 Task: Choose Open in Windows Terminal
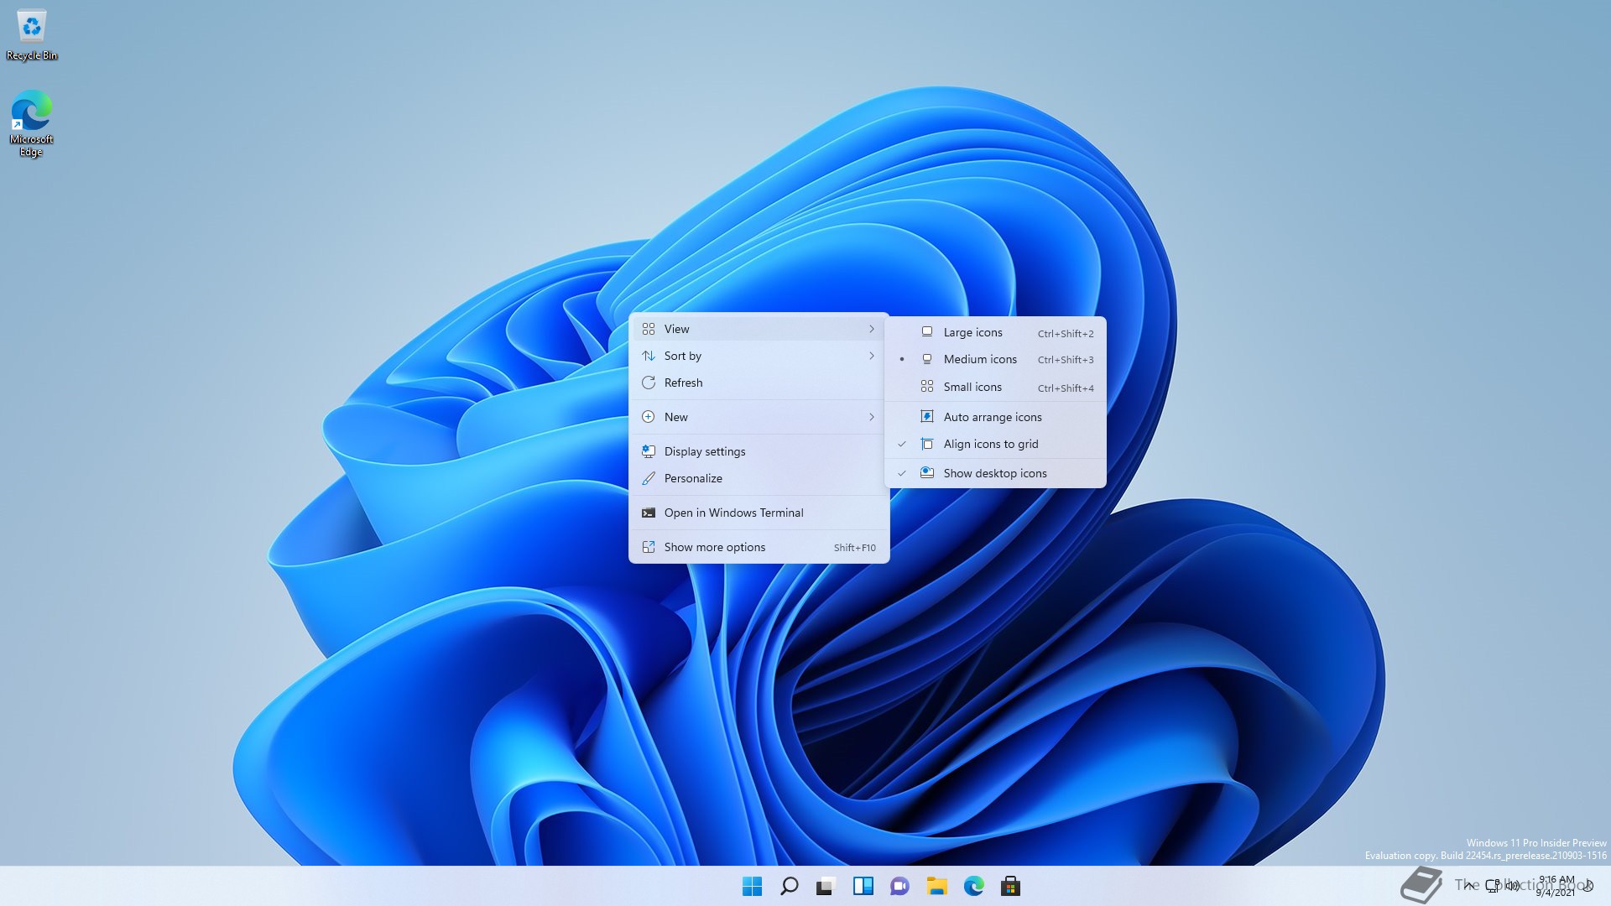[x=733, y=513]
